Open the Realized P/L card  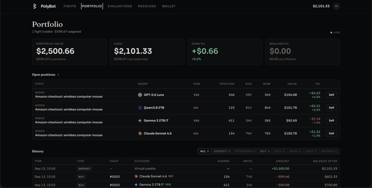coord(302,52)
